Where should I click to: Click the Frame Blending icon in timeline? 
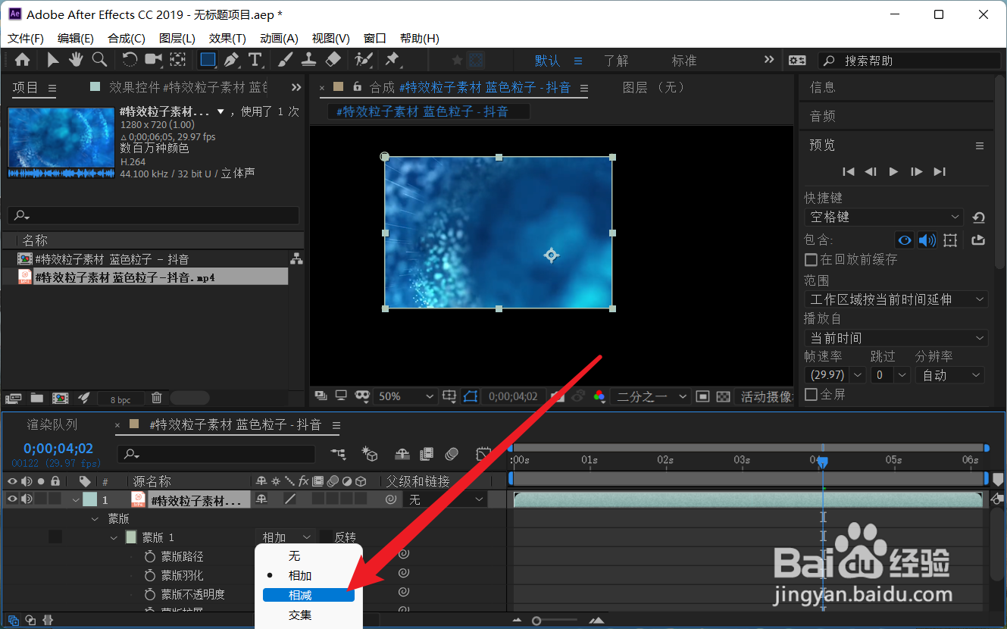(427, 454)
